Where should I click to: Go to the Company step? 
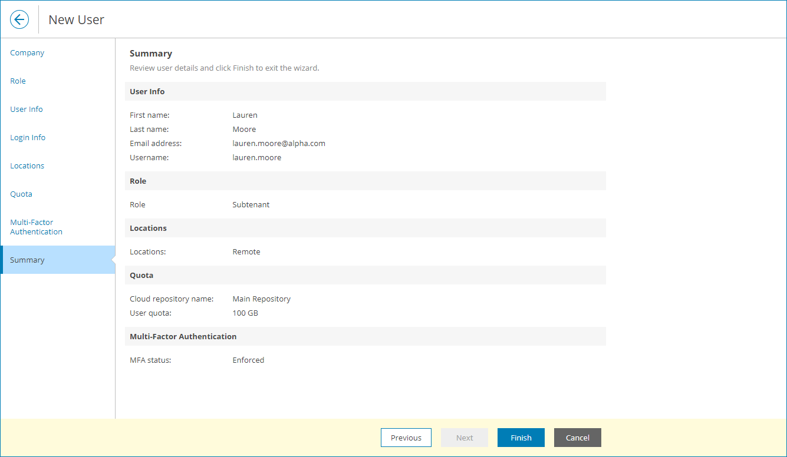coord(27,52)
